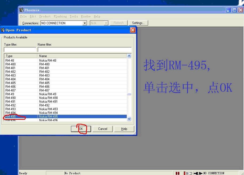Click the Name column header

[53, 56]
